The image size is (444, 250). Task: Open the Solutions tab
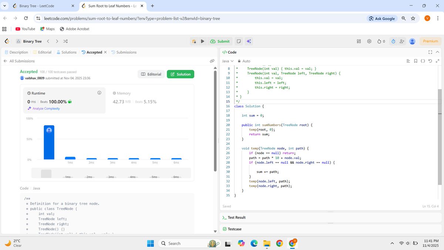[x=67, y=52]
